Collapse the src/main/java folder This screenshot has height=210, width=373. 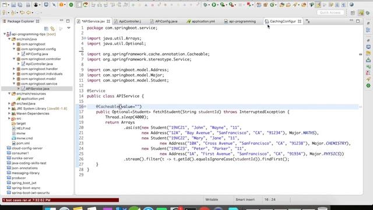tap(9, 39)
